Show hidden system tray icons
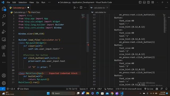This screenshot has height=96, width=170. [141, 93]
